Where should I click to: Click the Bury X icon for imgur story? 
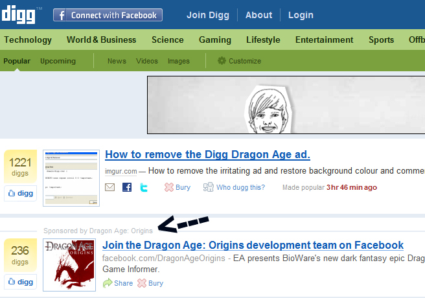[x=169, y=187]
